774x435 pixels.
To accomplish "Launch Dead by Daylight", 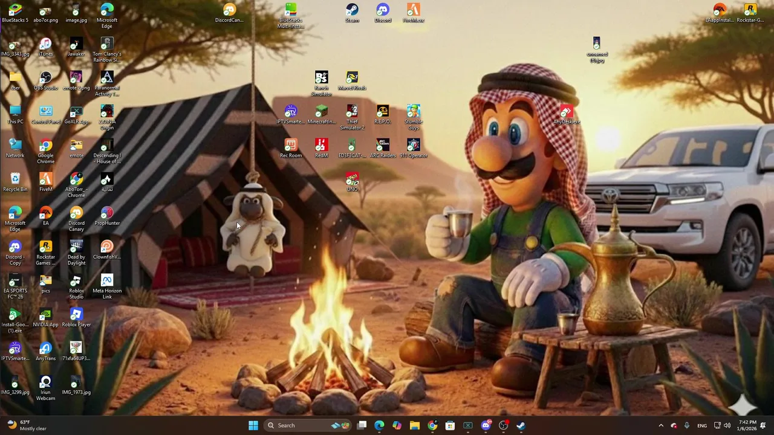I will click(76, 253).
